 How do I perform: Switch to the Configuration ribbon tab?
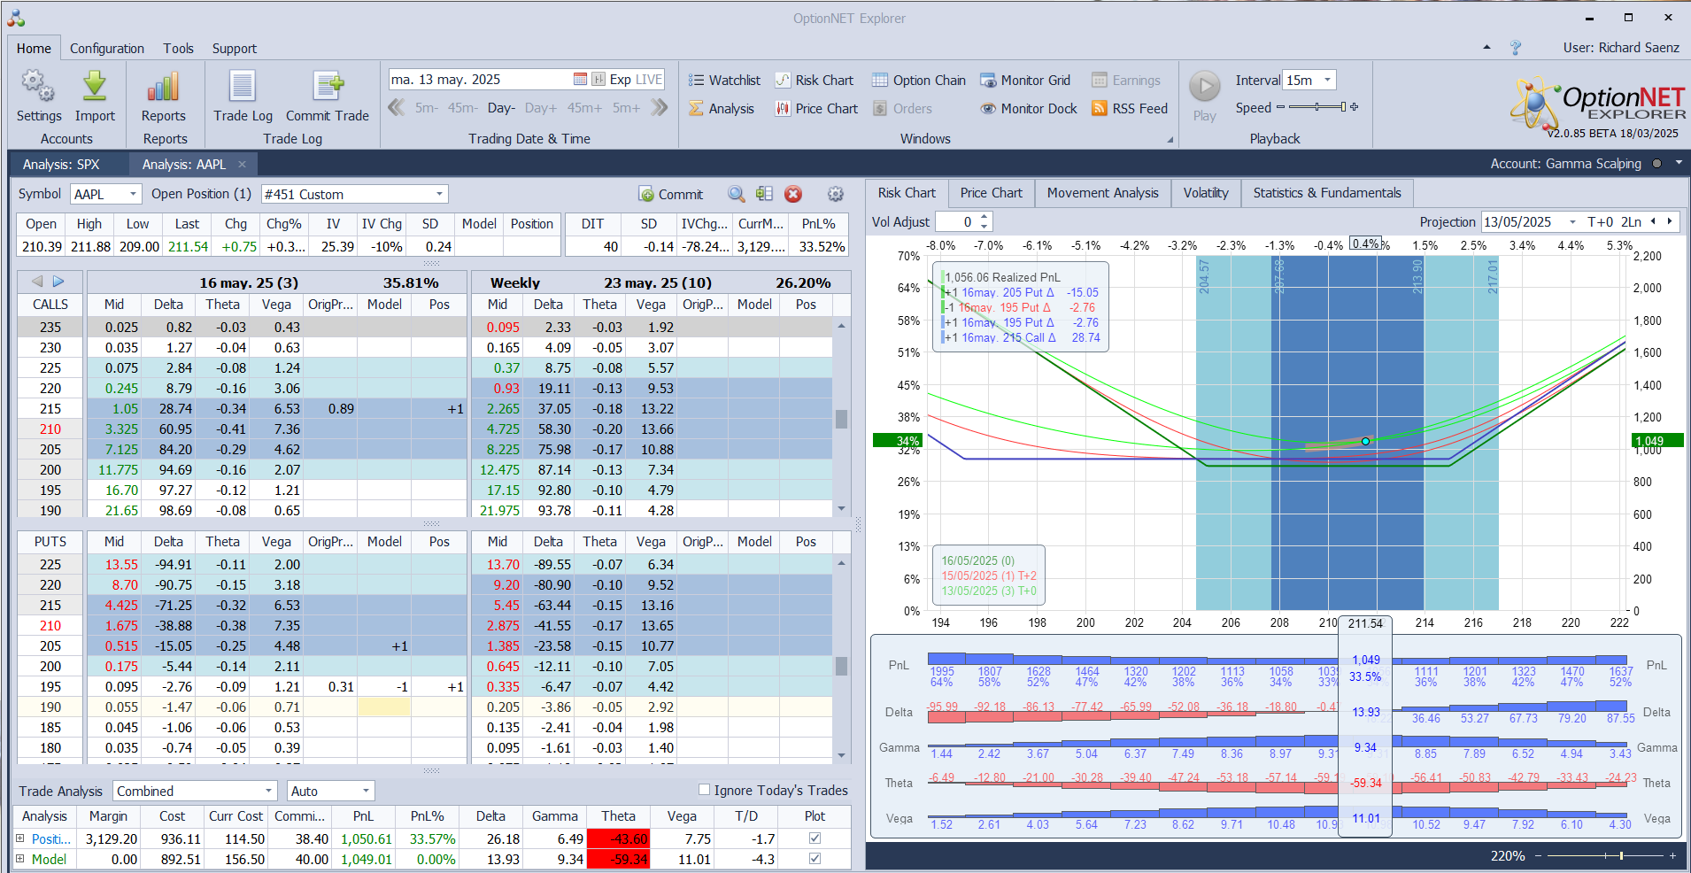tap(107, 49)
